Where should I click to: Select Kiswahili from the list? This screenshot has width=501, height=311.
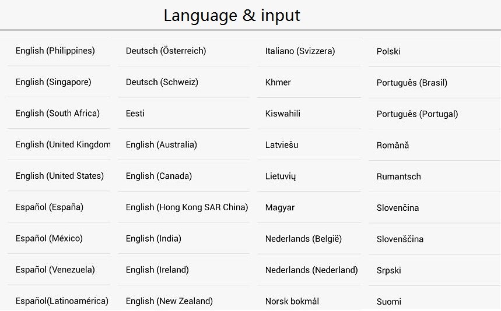283,114
